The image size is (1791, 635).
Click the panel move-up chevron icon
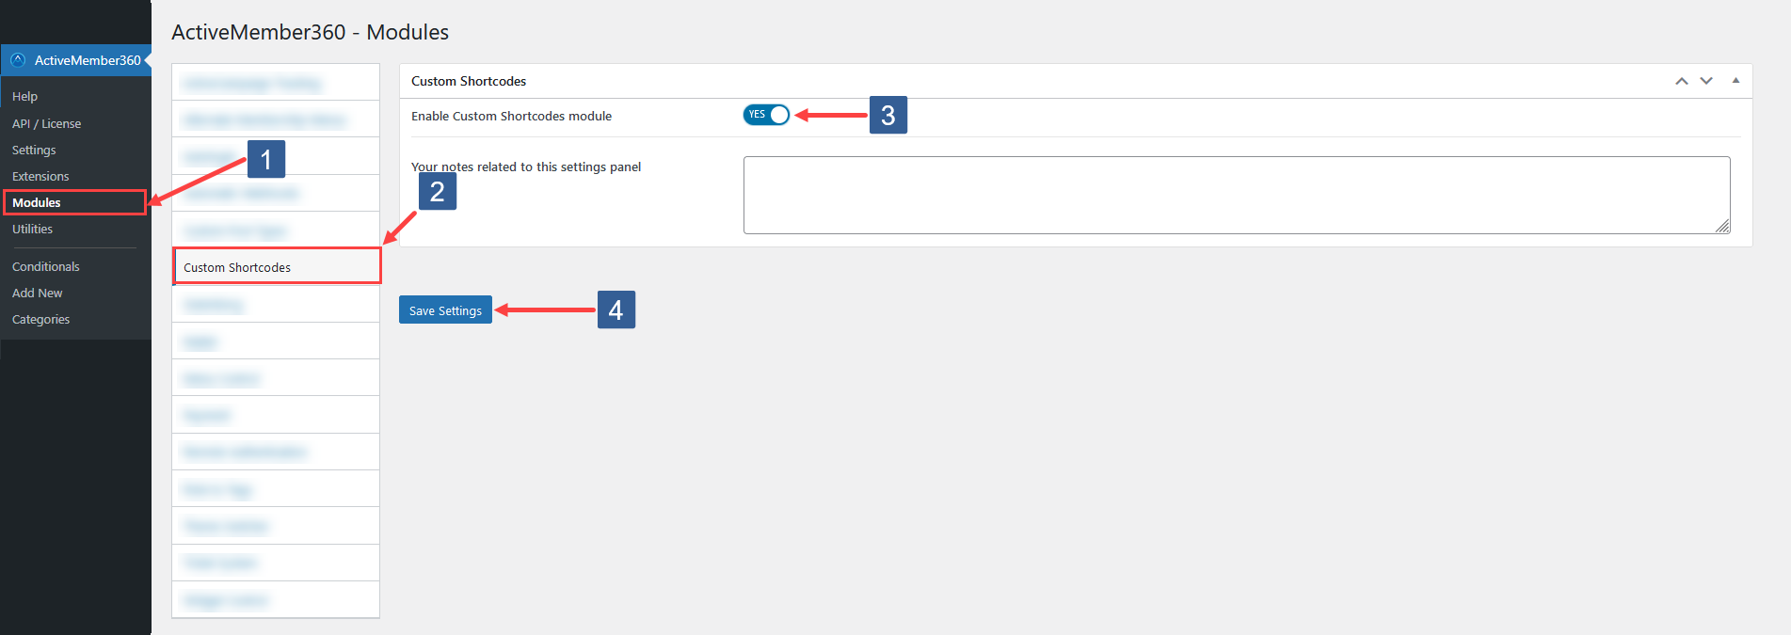point(1681,81)
